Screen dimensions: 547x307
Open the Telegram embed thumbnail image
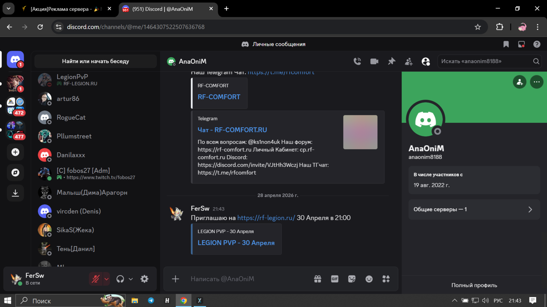pos(360,132)
